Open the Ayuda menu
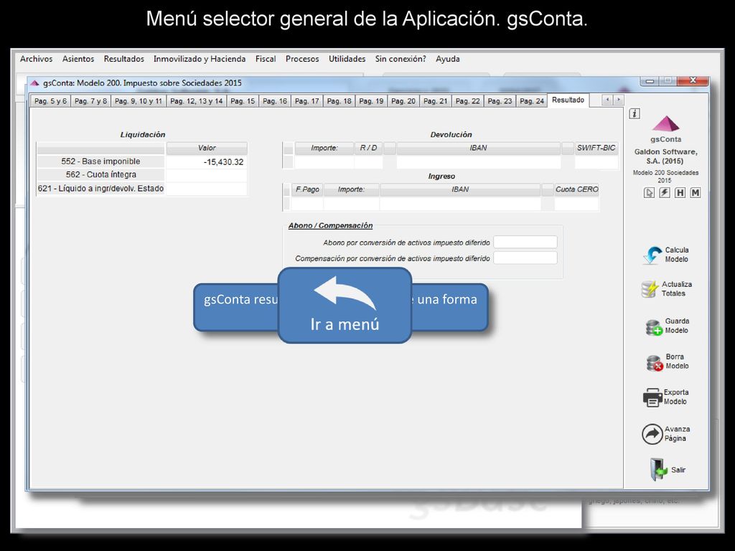Screen dimensions: 735x551 click(448, 59)
